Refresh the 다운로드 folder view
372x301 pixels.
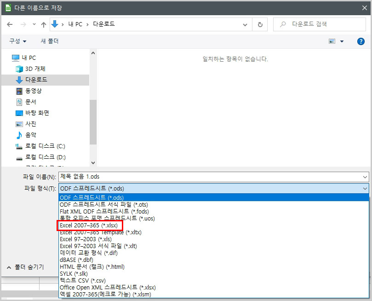coord(260,24)
